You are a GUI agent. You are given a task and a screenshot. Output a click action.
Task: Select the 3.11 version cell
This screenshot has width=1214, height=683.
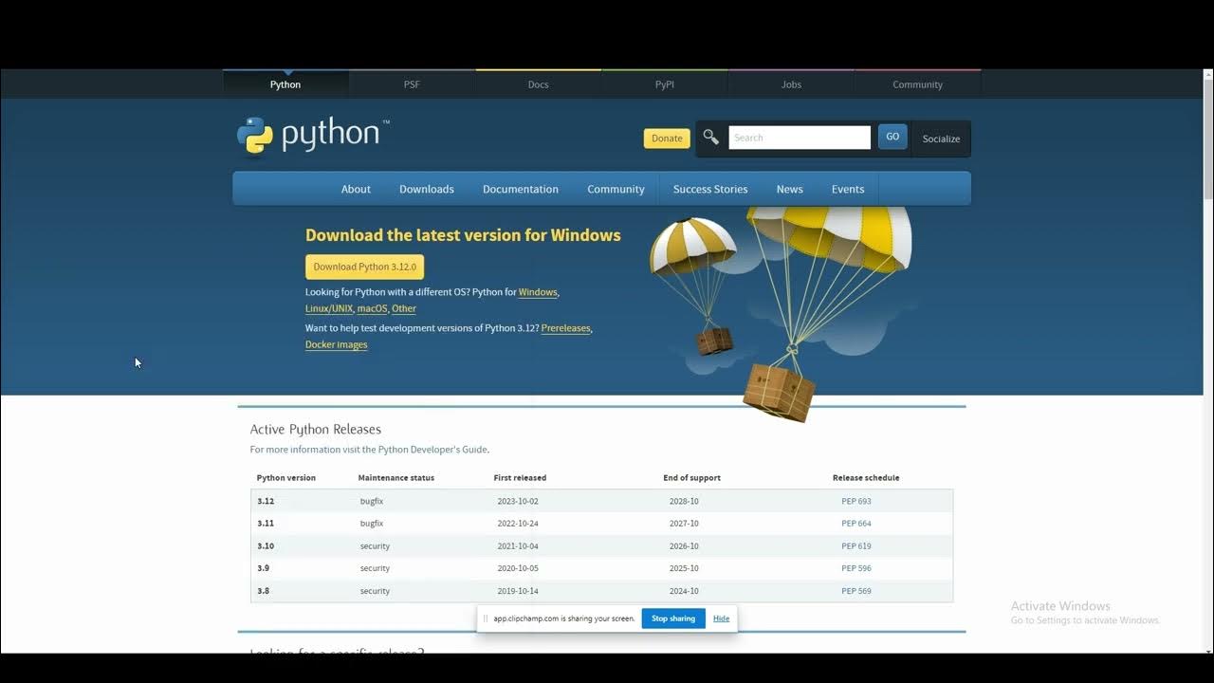coord(266,524)
